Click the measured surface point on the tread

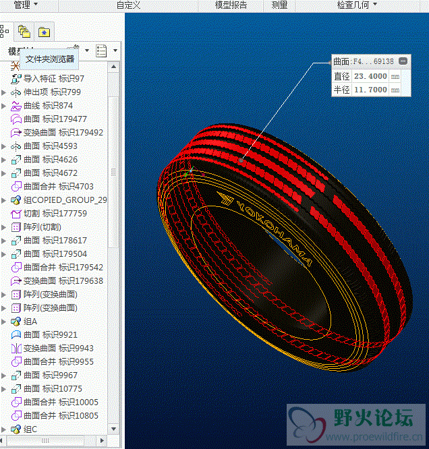coord(241,160)
